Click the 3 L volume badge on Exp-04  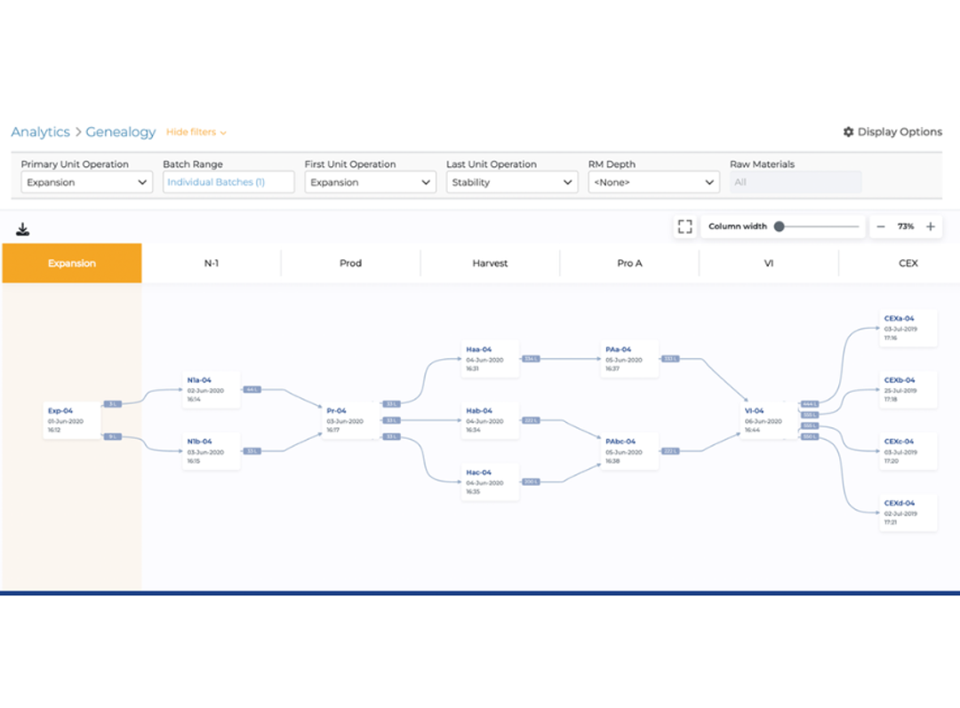pos(113,404)
